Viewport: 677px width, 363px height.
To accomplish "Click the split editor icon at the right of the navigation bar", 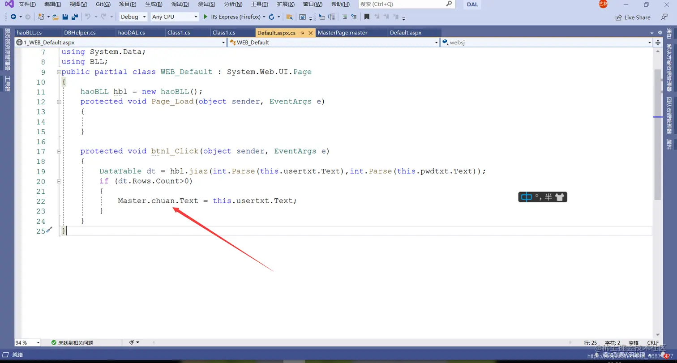I will [658, 43].
